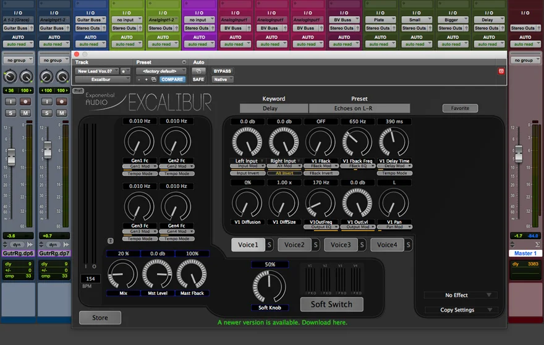Open the Preset section menu circle icon
Screen dimensions: 544x345
click(184, 62)
